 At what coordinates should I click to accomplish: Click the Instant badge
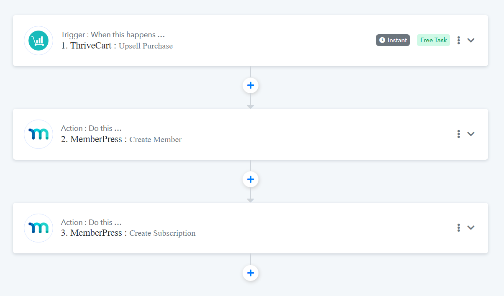[393, 40]
